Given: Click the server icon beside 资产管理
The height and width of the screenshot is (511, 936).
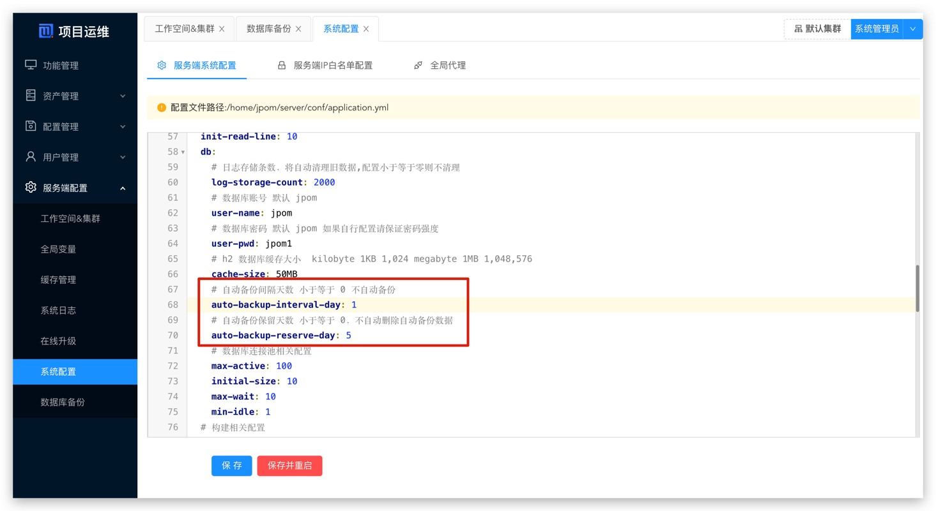Looking at the screenshot, I should 31,96.
